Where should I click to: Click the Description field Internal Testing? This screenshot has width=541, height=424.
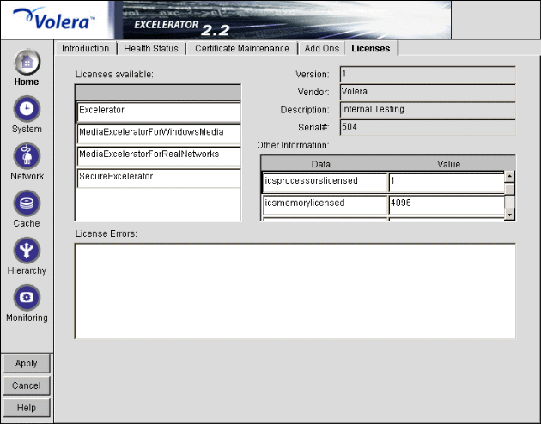(x=428, y=110)
